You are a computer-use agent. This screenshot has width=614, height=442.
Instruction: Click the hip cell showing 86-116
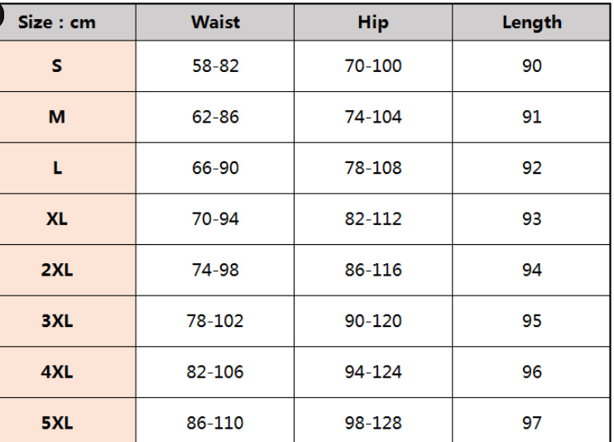click(x=373, y=270)
